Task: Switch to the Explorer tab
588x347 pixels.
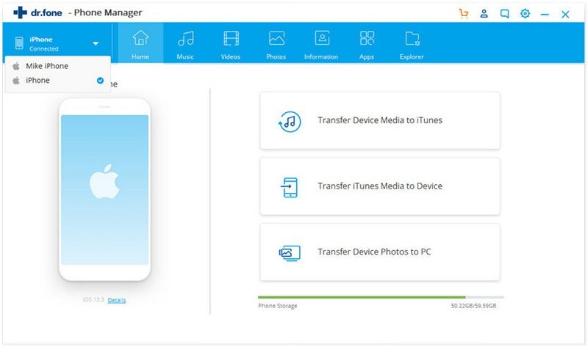Action: click(412, 43)
